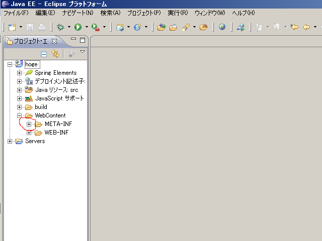Click the Open Web Browser globe icon
The width and height of the screenshot is (322, 241).
pyautogui.click(x=222, y=27)
